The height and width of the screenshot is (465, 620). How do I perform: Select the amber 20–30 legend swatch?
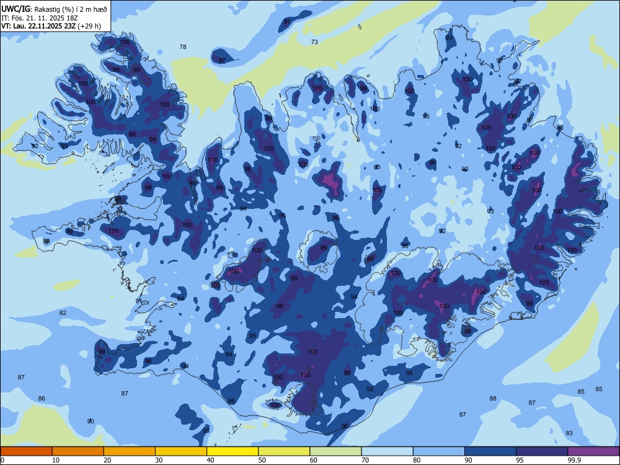(130, 451)
